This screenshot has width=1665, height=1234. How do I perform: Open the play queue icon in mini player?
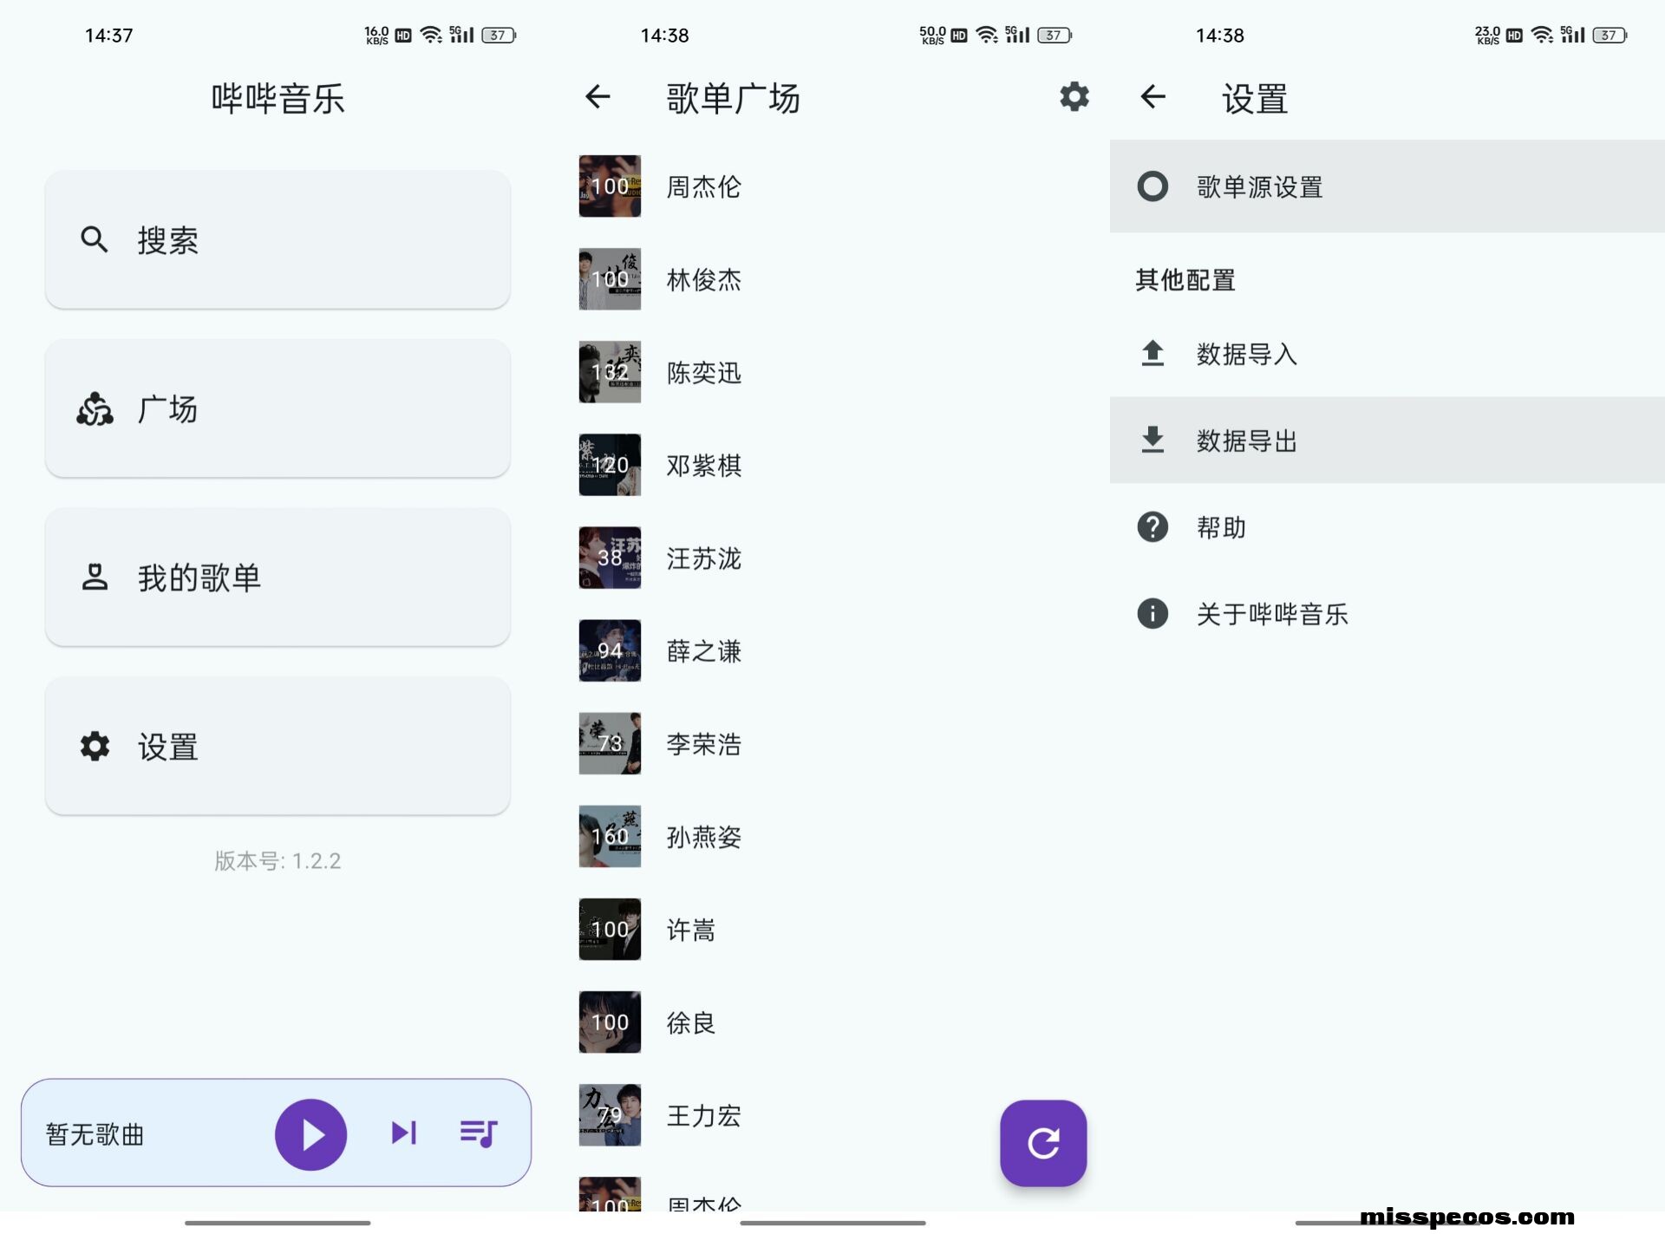[x=479, y=1133]
